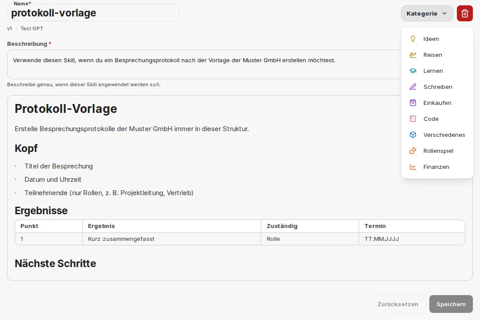Click the terminal icon beside Code

(x=412, y=119)
